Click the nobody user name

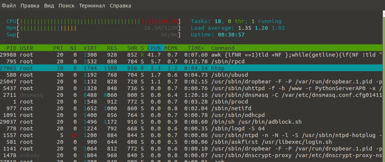pos(30,155)
